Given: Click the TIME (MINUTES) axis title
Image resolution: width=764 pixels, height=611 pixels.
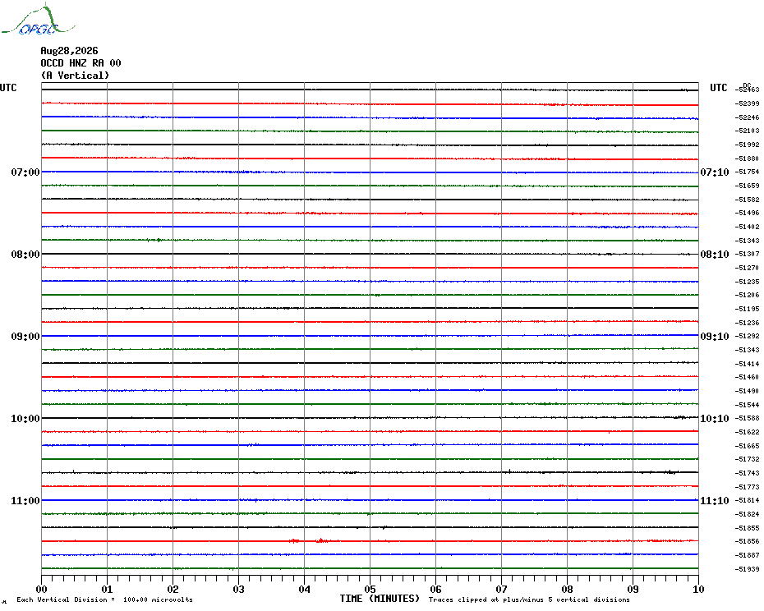Looking at the screenshot, I should click(380, 599).
